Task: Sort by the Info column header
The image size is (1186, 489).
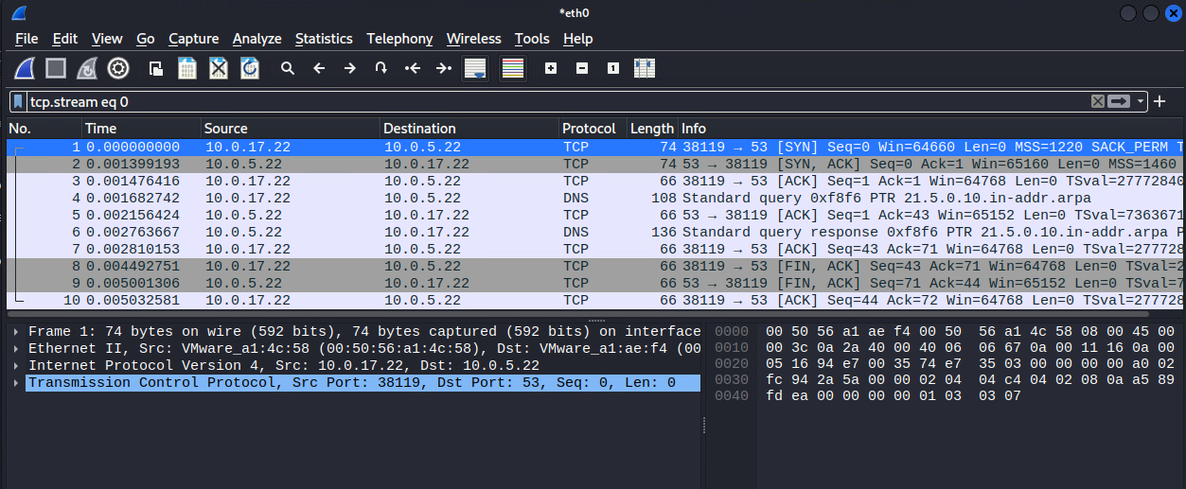Action: pos(932,129)
